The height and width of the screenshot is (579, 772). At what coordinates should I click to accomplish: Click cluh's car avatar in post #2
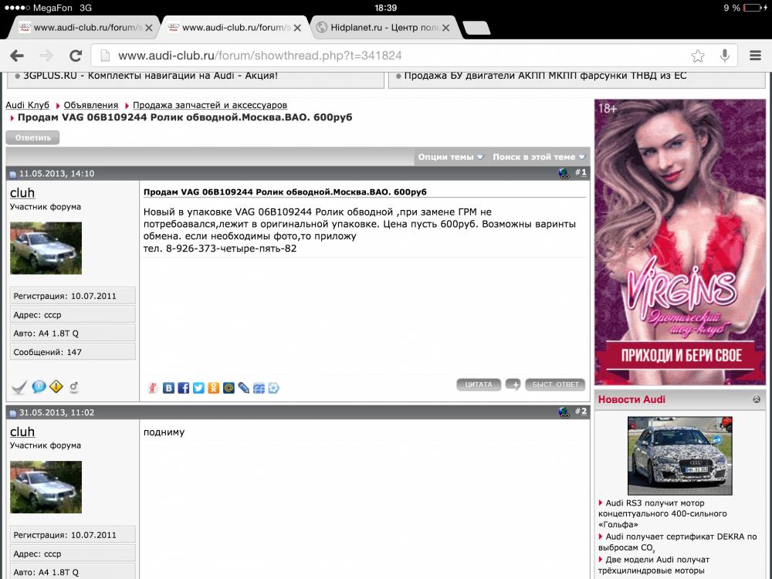[46, 487]
